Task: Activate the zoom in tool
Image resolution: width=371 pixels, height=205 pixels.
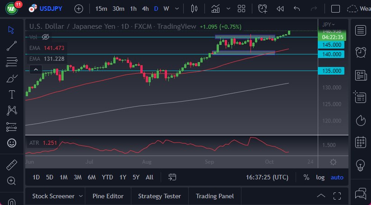Action: [x=11, y=181]
